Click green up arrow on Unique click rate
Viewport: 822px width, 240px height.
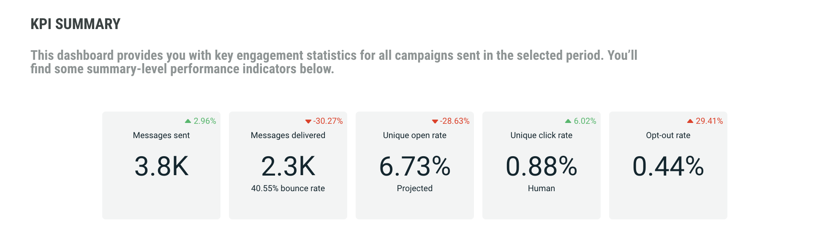(x=568, y=121)
